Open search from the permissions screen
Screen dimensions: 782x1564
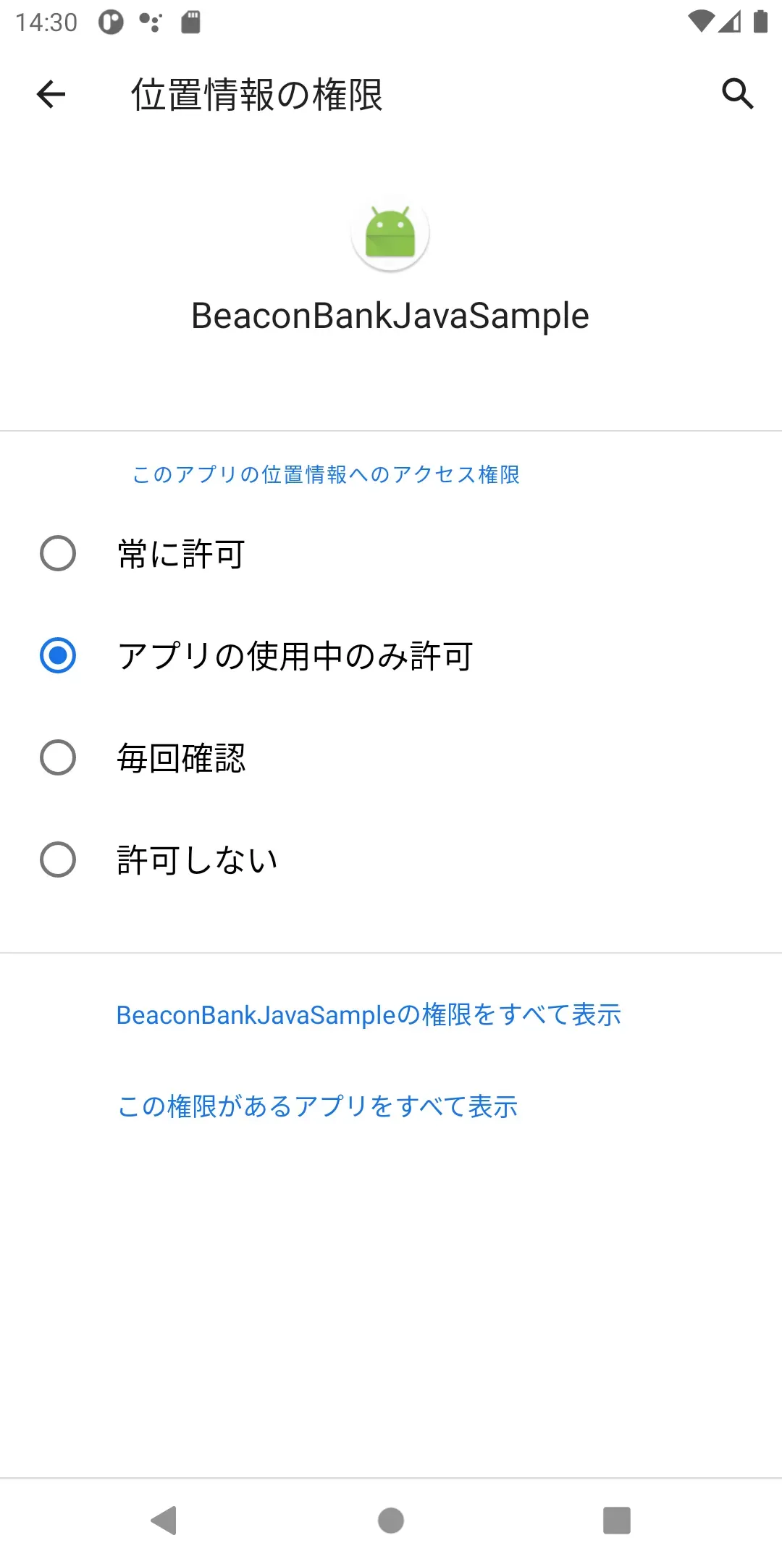[738, 93]
